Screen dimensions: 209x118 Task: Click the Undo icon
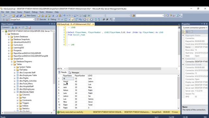coord(64,16)
